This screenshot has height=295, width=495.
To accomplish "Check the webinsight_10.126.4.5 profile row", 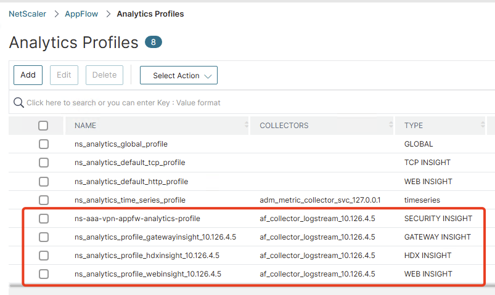I will (x=44, y=274).
